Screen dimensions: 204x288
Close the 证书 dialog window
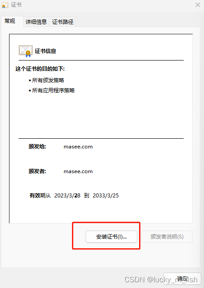(198, 5)
